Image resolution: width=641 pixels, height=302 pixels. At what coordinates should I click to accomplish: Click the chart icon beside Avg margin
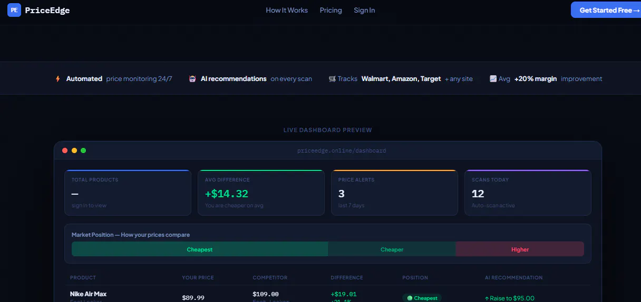(x=493, y=79)
